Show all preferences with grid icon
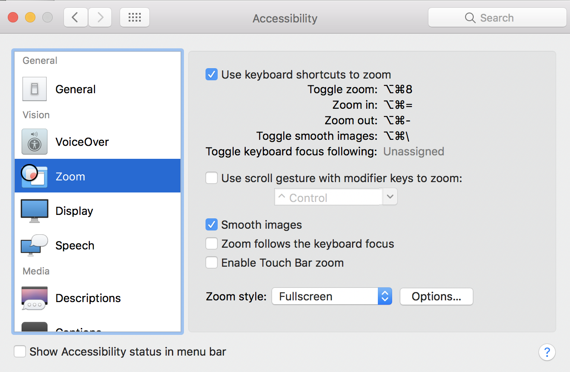This screenshot has width=570, height=372. [135, 18]
